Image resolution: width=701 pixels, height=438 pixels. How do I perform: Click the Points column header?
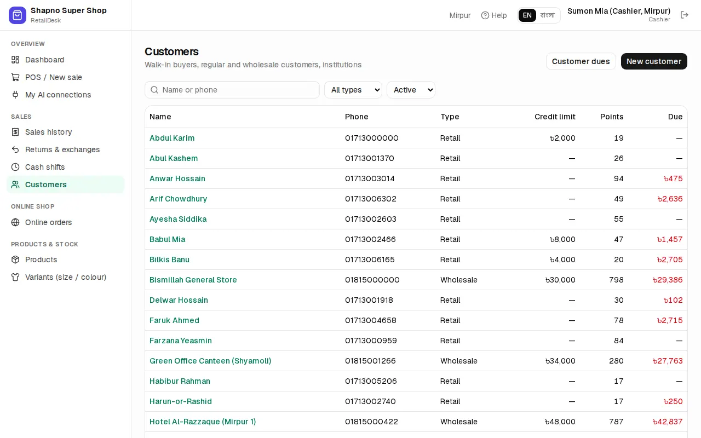612,117
